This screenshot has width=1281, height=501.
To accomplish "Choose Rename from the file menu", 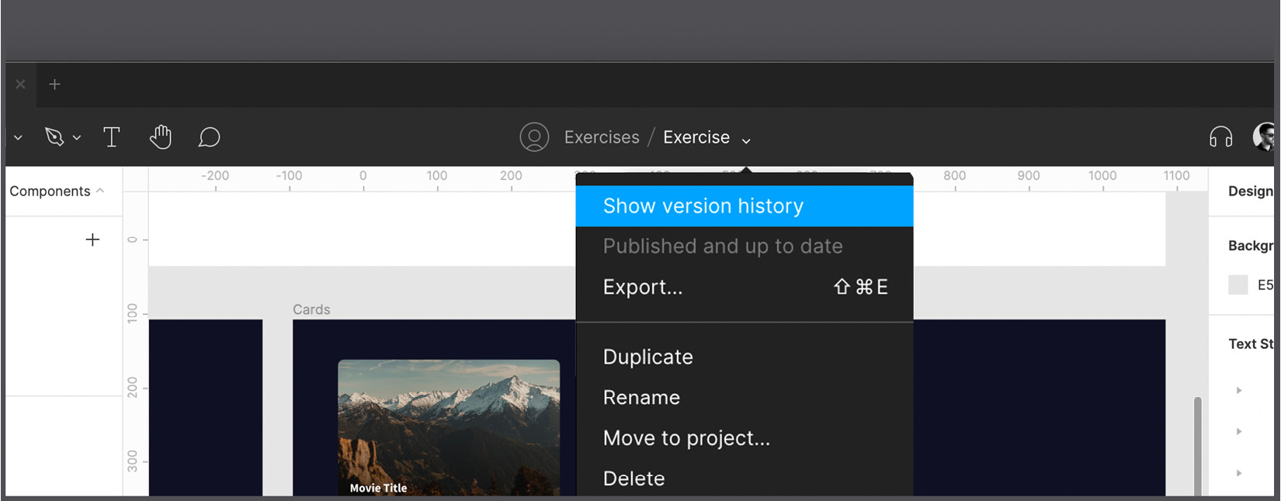I will pos(745,397).
